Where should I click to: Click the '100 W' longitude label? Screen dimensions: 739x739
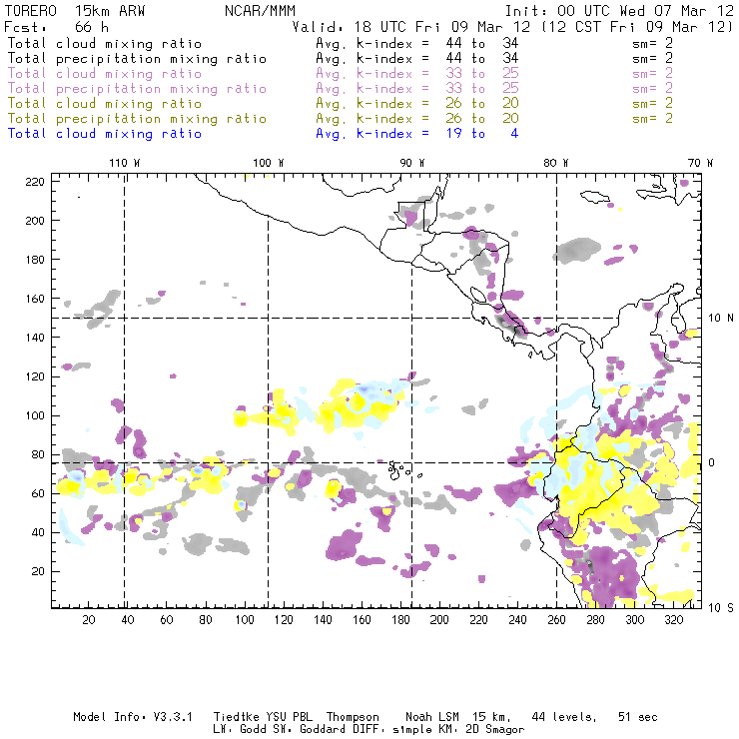(269, 163)
